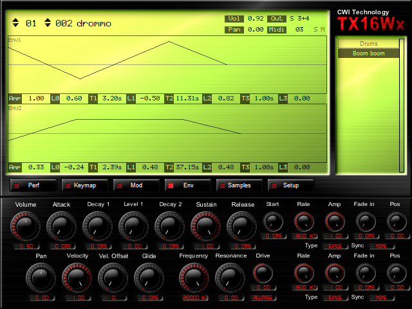The image size is (412, 309).
Task: Open the Setup page
Action: [x=290, y=185]
